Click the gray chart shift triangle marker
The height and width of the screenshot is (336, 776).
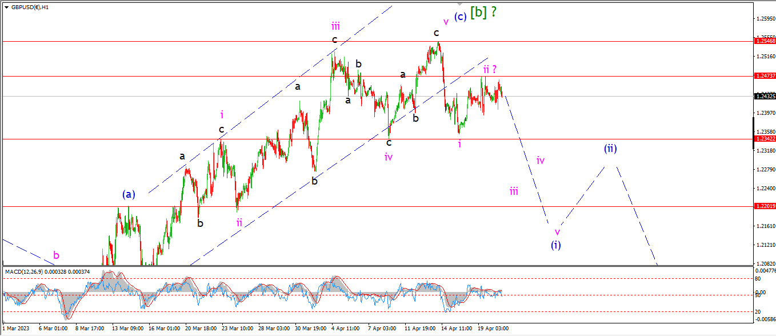pos(461,5)
